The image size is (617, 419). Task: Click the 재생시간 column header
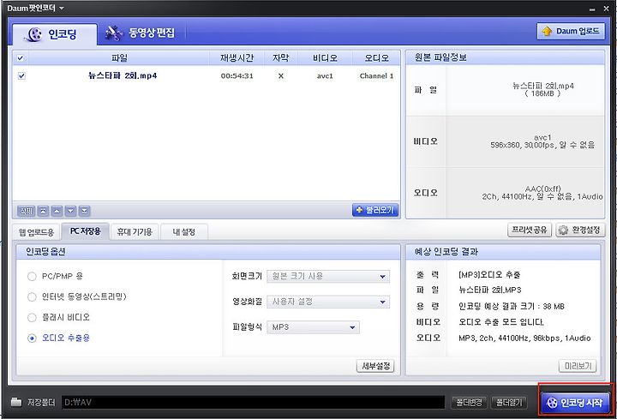tap(237, 58)
